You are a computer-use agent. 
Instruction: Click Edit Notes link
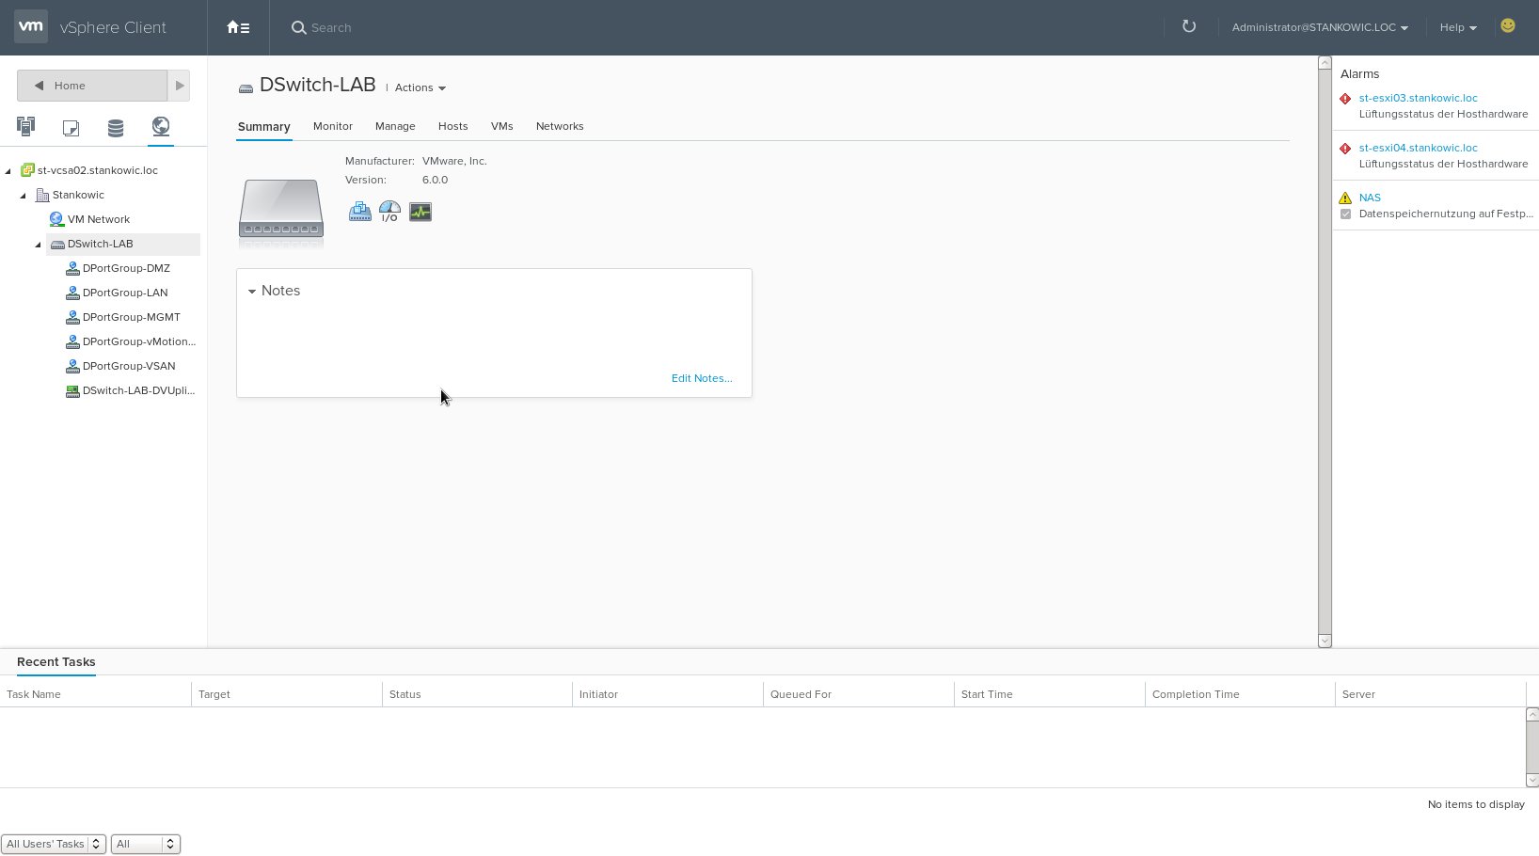pyautogui.click(x=702, y=378)
